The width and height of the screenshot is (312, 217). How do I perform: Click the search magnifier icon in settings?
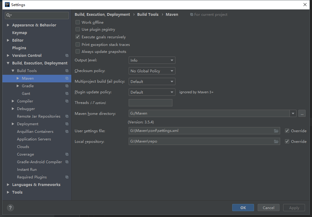(x=9, y=15)
